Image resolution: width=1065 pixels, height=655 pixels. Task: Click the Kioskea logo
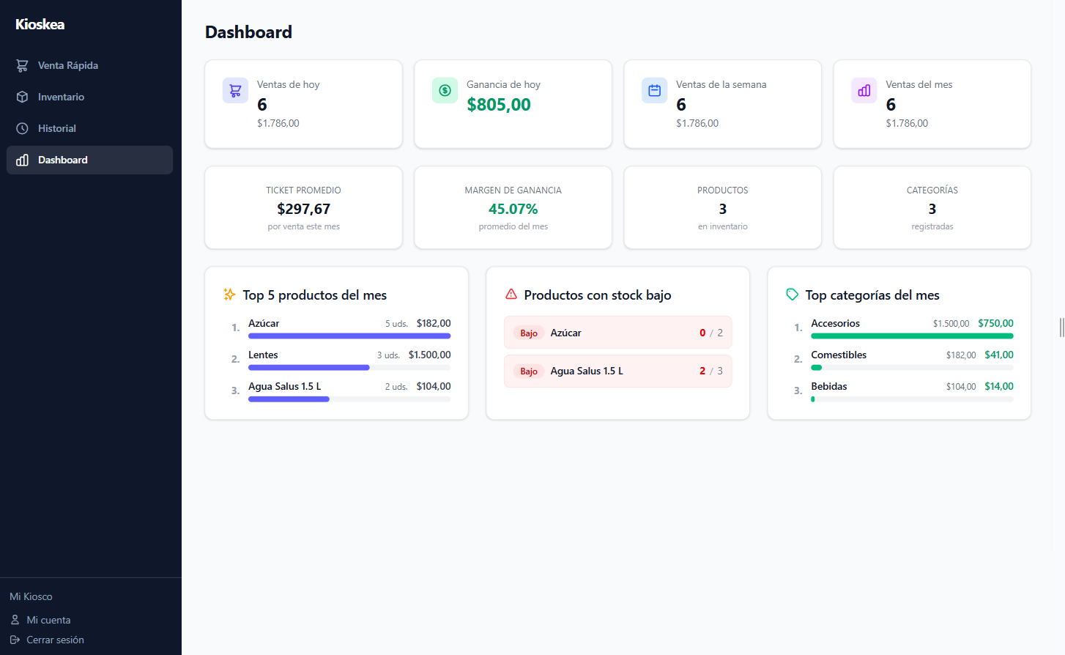[x=40, y=24]
